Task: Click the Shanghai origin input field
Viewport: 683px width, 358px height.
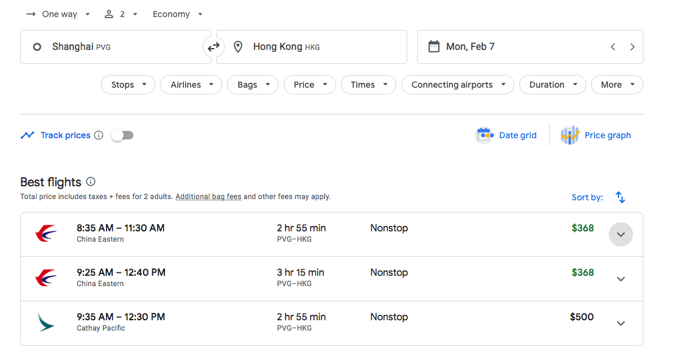Action: click(116, 47)
